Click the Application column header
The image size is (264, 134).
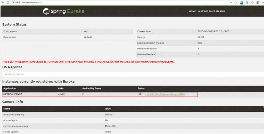(10, 88)
